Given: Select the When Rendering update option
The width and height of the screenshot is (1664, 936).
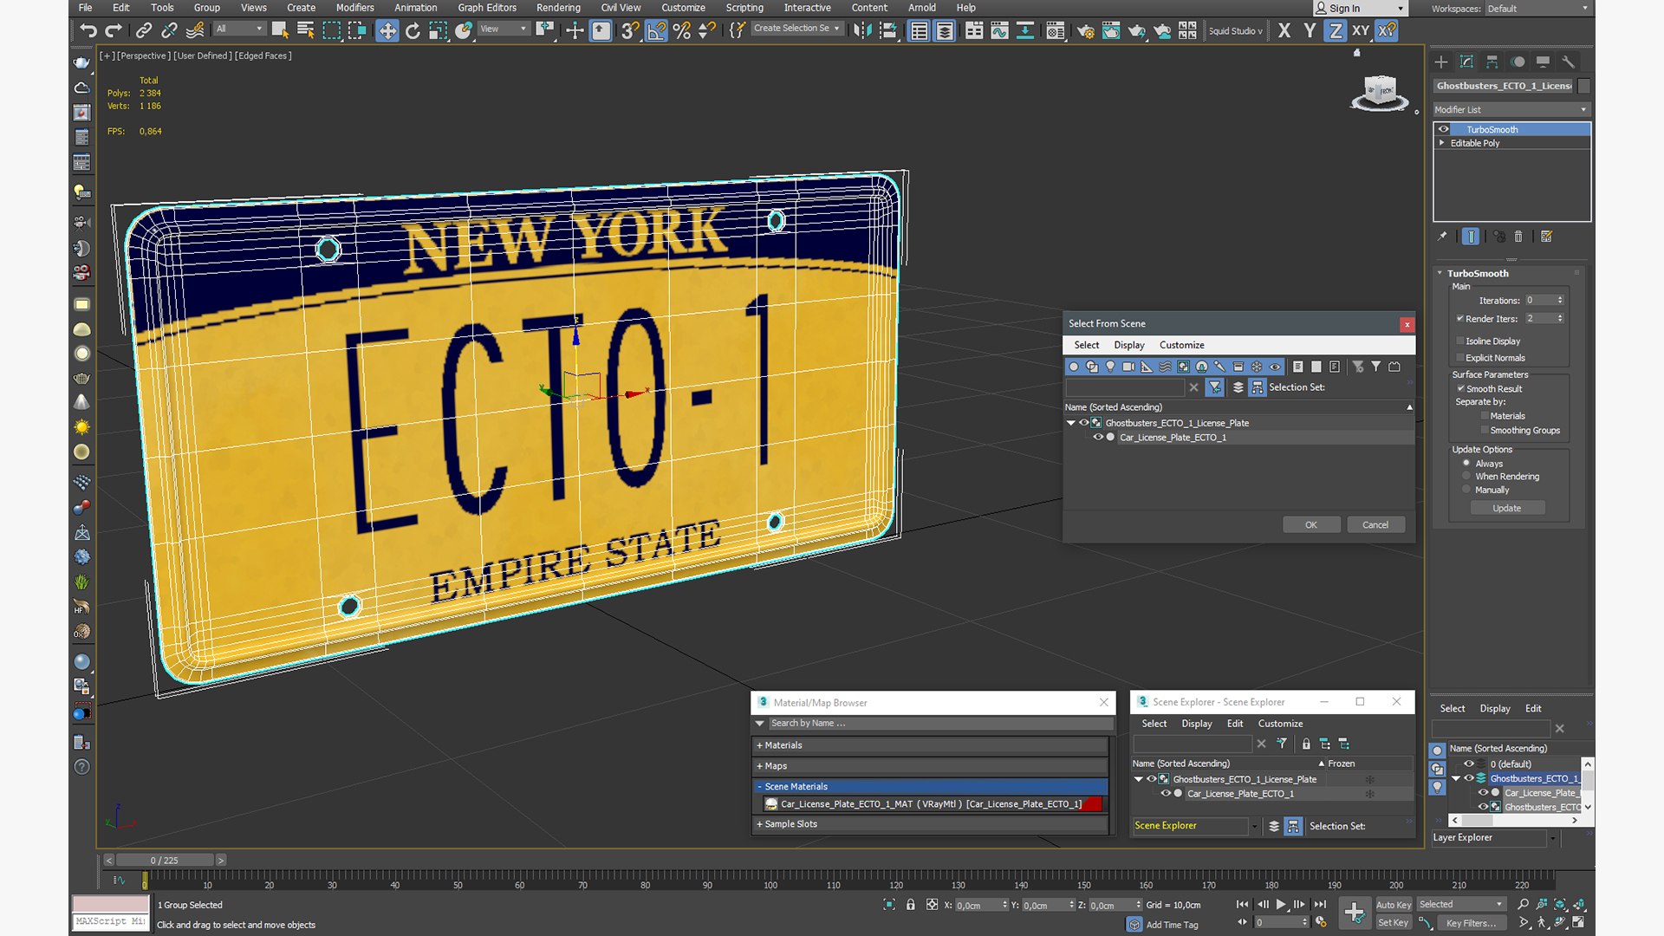Looking at the screenshot, I should (1466, 476).
